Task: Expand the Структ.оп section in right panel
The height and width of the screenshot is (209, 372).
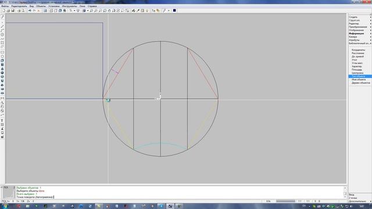Action: 360,20
